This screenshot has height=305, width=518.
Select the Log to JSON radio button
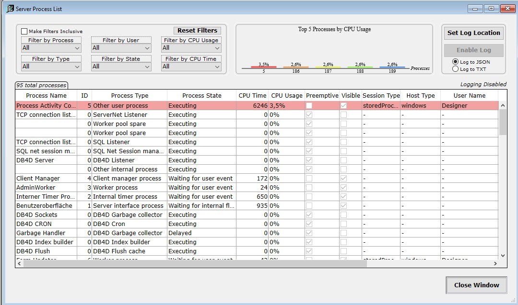point(455,62)
